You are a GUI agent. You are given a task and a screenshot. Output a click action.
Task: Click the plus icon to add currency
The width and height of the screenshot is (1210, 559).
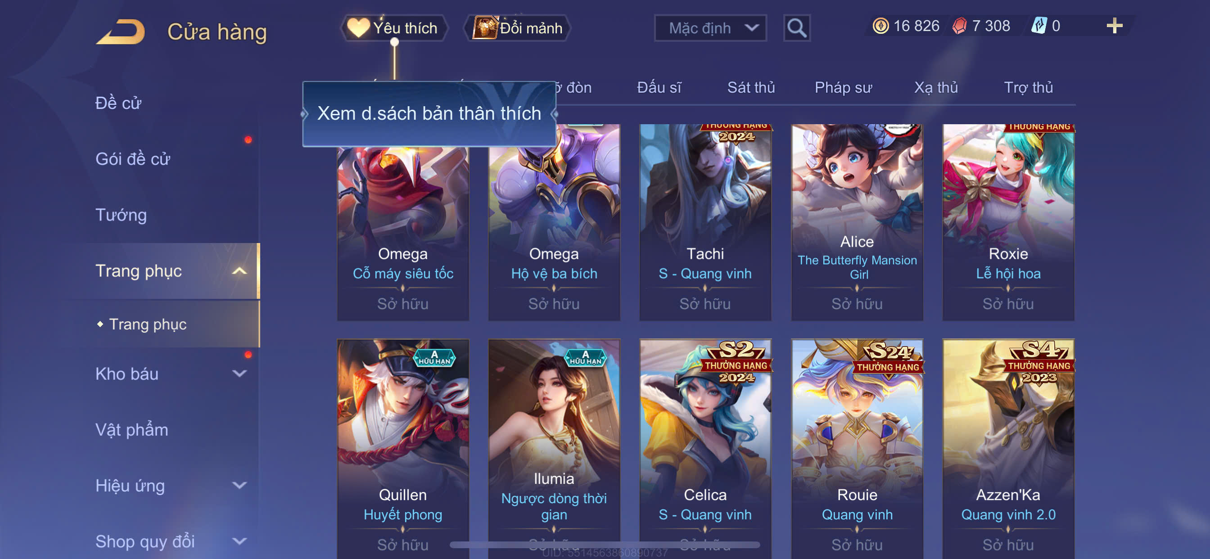pyautogui.click(x=1114, y=26)
